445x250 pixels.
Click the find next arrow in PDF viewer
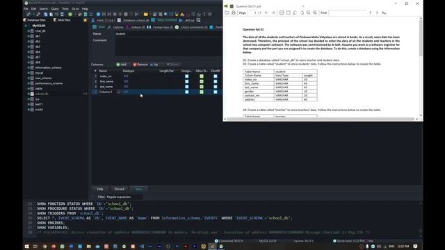pos(377,12)
